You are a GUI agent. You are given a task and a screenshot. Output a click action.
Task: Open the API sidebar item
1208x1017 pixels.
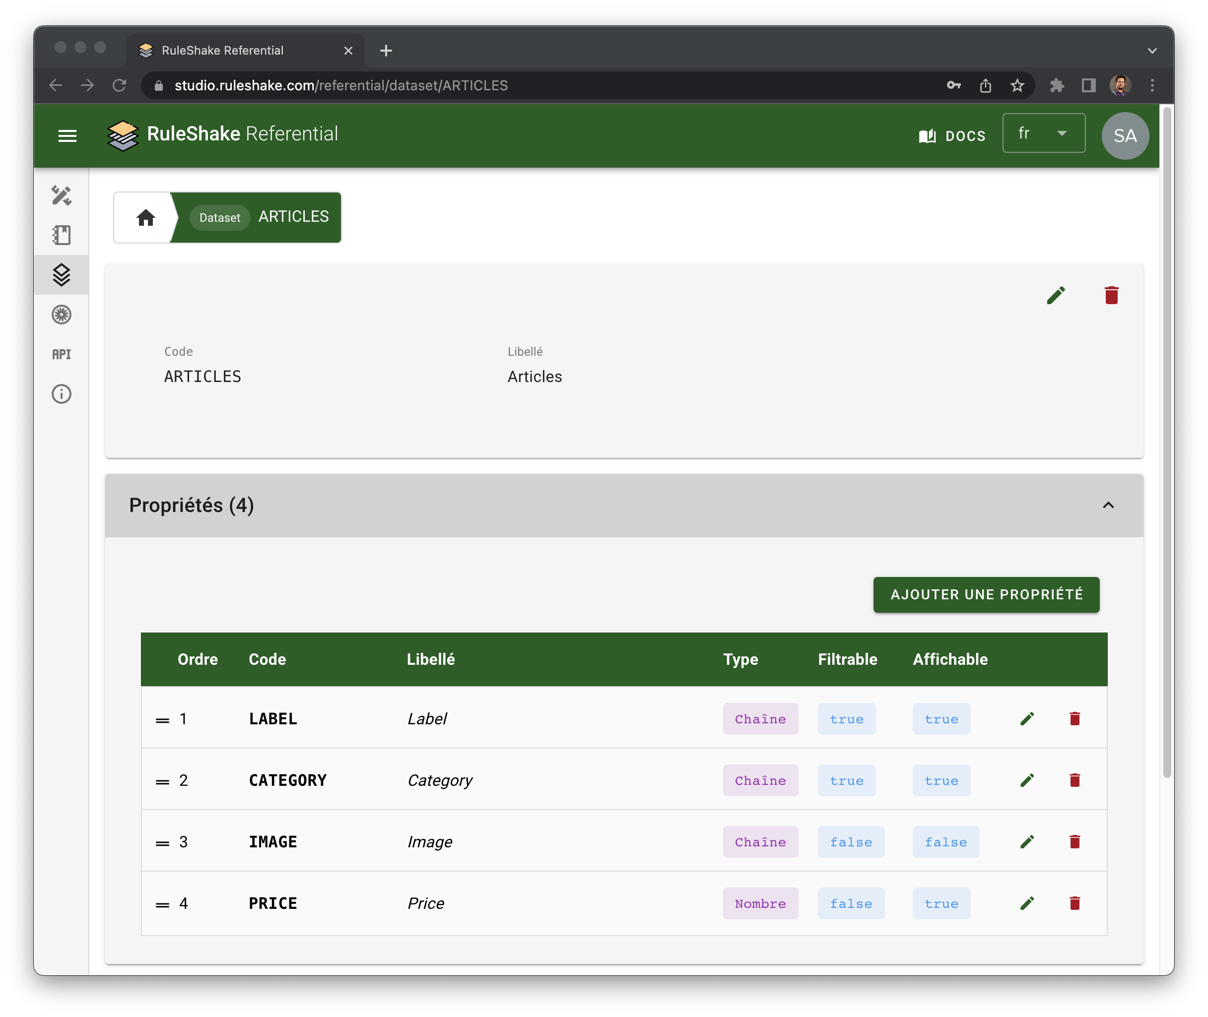[62, 354]
